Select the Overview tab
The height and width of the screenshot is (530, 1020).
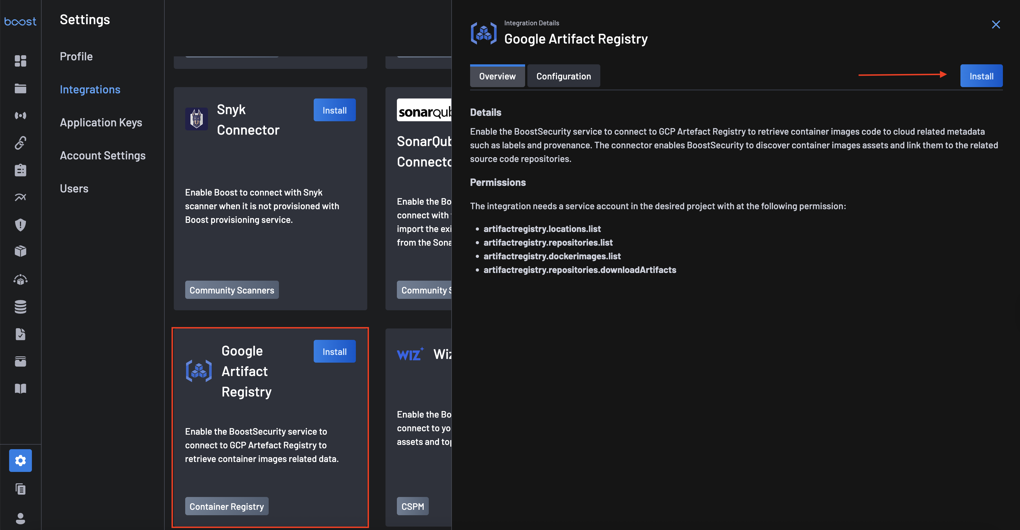click(x=497, y=76)
